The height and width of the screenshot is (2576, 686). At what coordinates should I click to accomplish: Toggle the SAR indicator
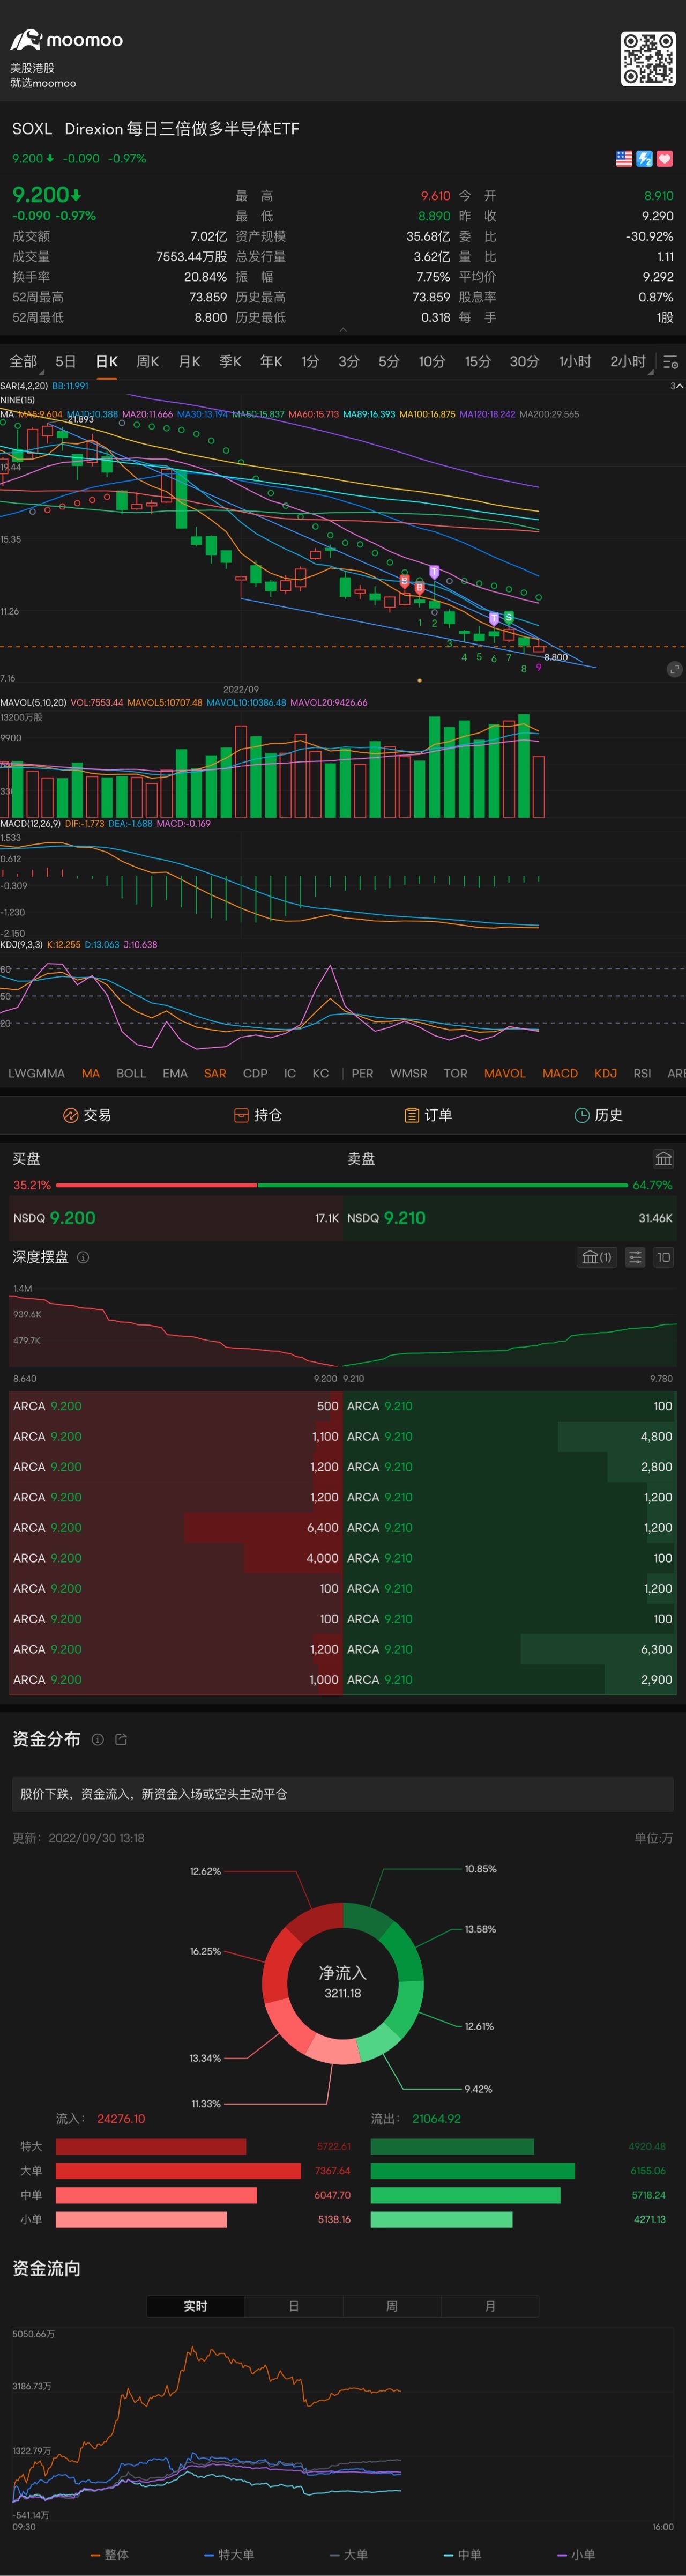click(215, 1073)
